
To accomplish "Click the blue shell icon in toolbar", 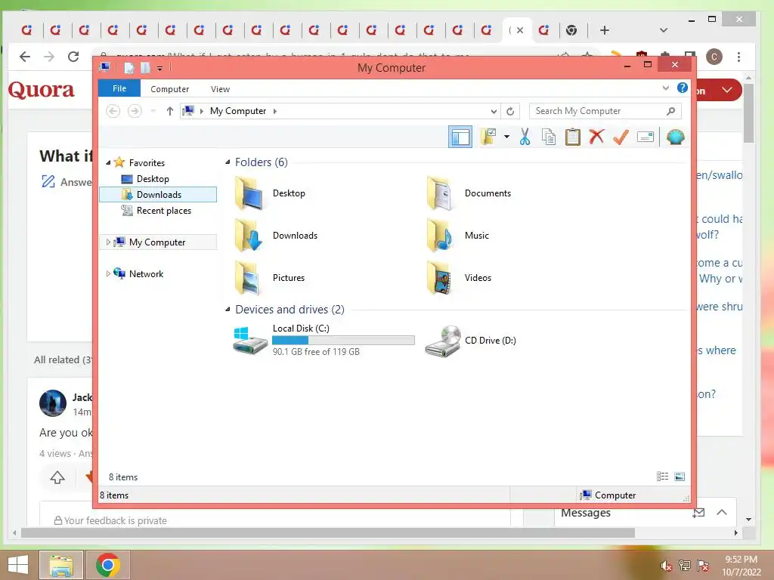I will (x=675, y=137).
